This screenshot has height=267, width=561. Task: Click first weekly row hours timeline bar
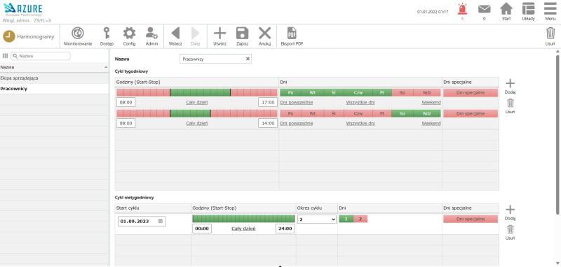tap(197, 93)
